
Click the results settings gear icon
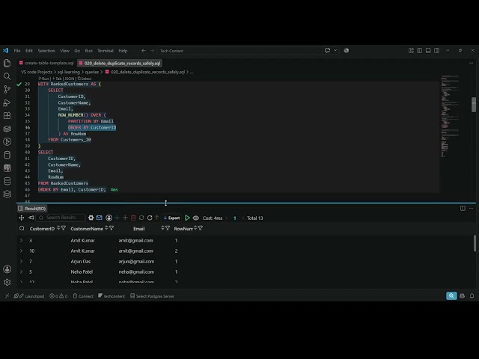click(91, 218)
